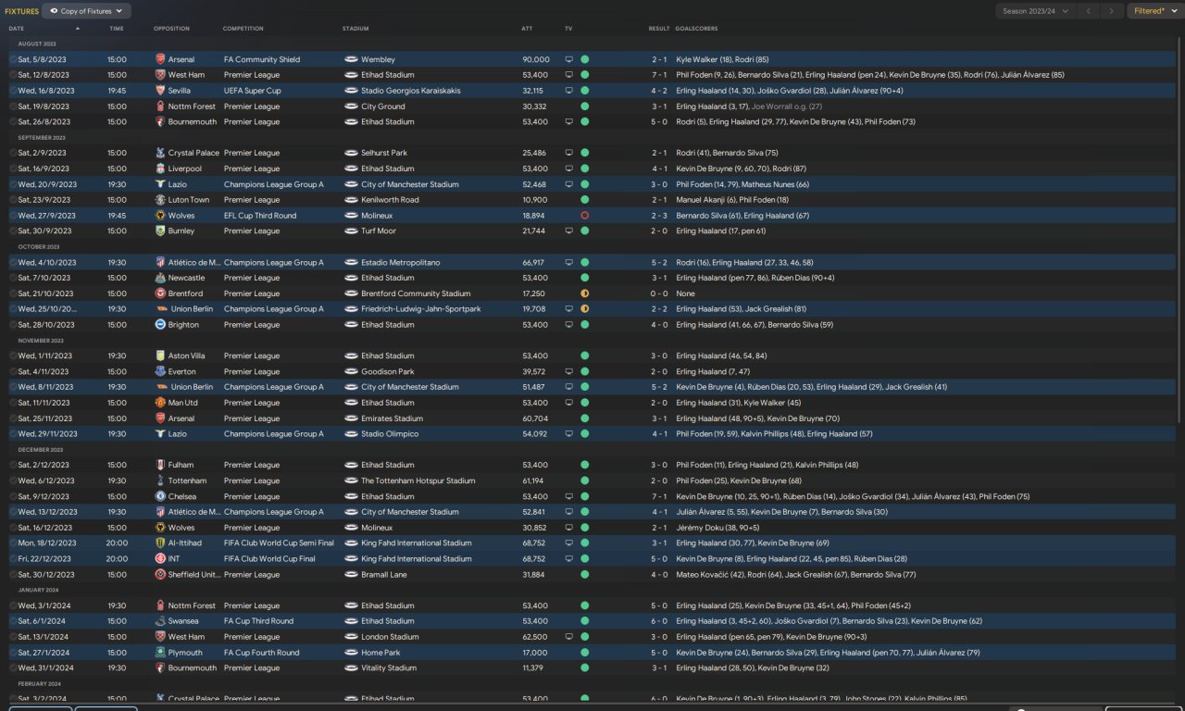Click the Brighton club badge

pos(161,325)
